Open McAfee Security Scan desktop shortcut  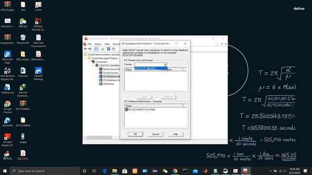38,24
